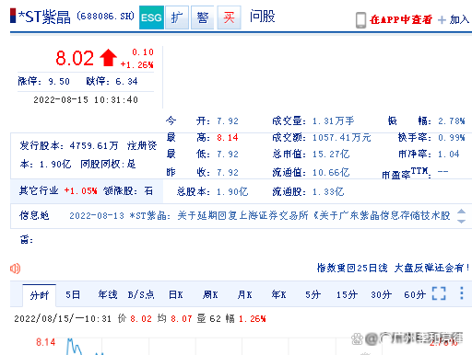Click the fullscreen chart icon
This screenshot has width=472, height=355.
[439, 293]
